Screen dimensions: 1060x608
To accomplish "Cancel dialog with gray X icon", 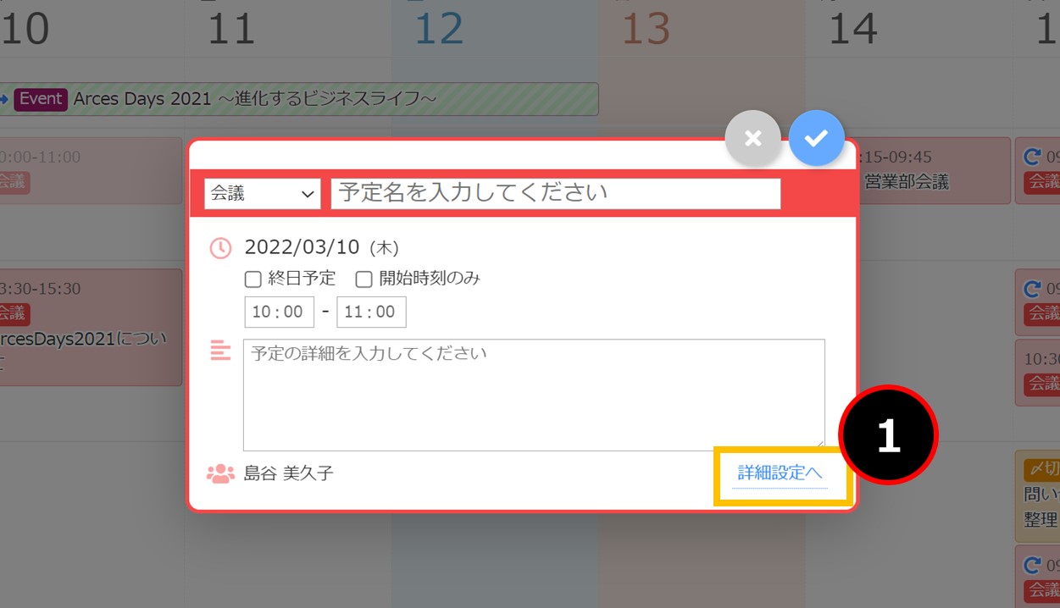I will pyautogui.click(x=752, y=138).
